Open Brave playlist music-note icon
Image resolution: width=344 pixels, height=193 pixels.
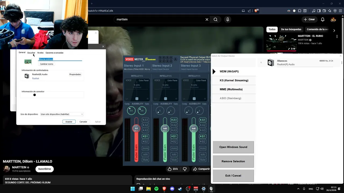click(x=314, y=11)
